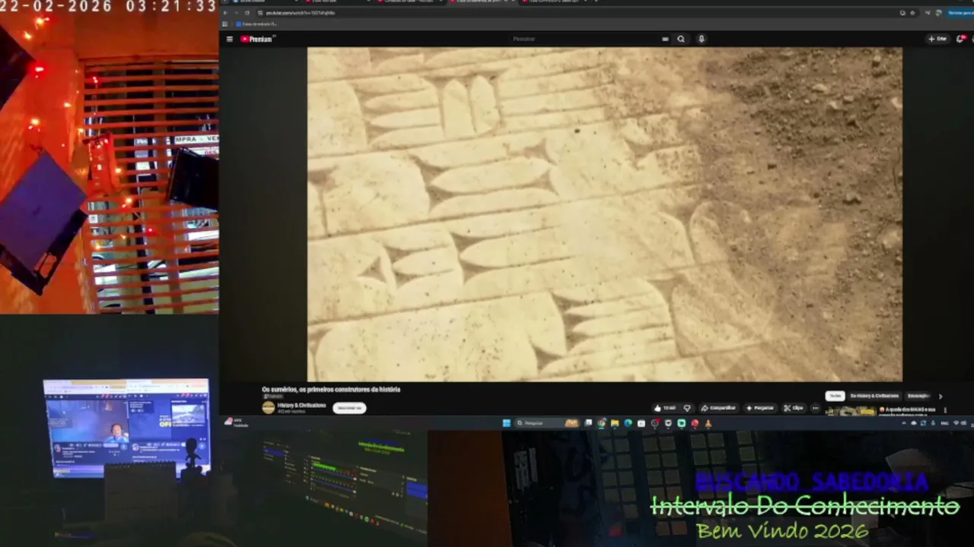The image size is (974, 547).
Task: Open the bookmarks bar folder shortcut
Action: pos(257,24)
